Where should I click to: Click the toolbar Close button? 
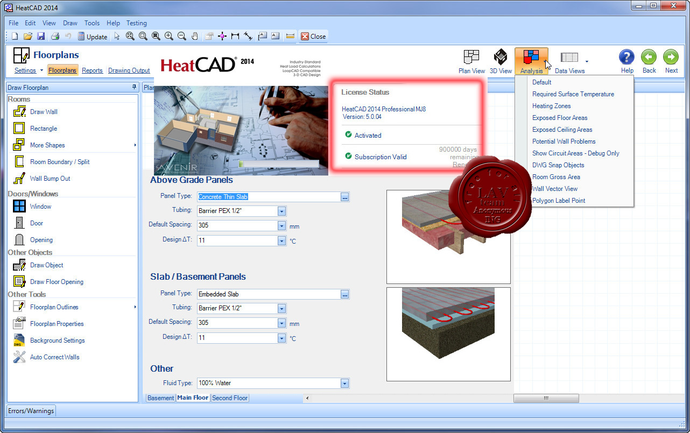tap(313, 37)
